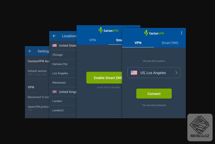Click the CactusVPN logo on Smart DNS screen
The width and height of the screenshot is (215, 144).
point(108,30)
